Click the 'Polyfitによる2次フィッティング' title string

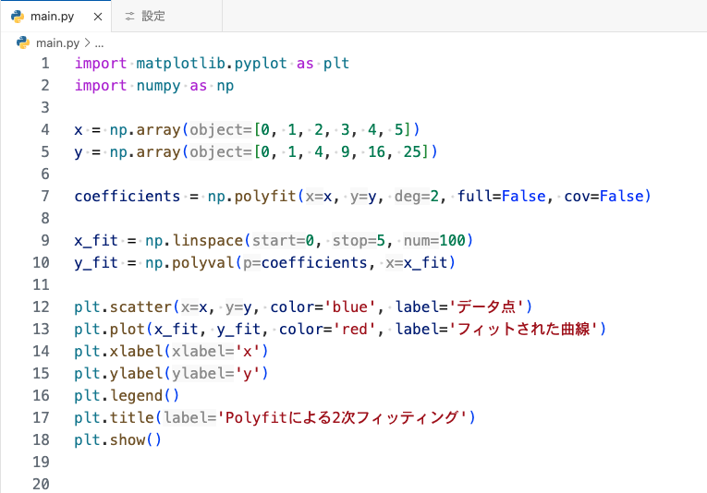tap(342, 418)
